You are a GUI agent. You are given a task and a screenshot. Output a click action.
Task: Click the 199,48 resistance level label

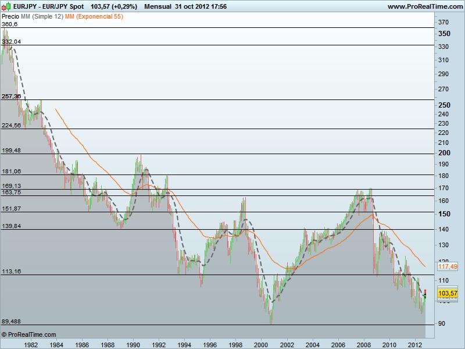10,151
